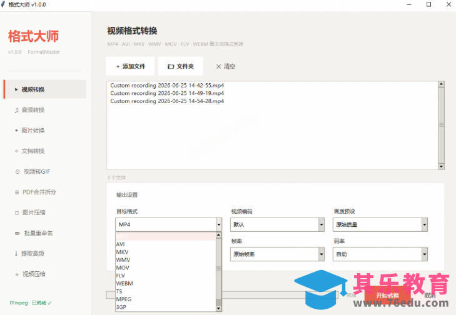Select file Custom recording 2026-06-25 14-49-19.mp4
Screen dimensions: 456x315
[167, 93]
